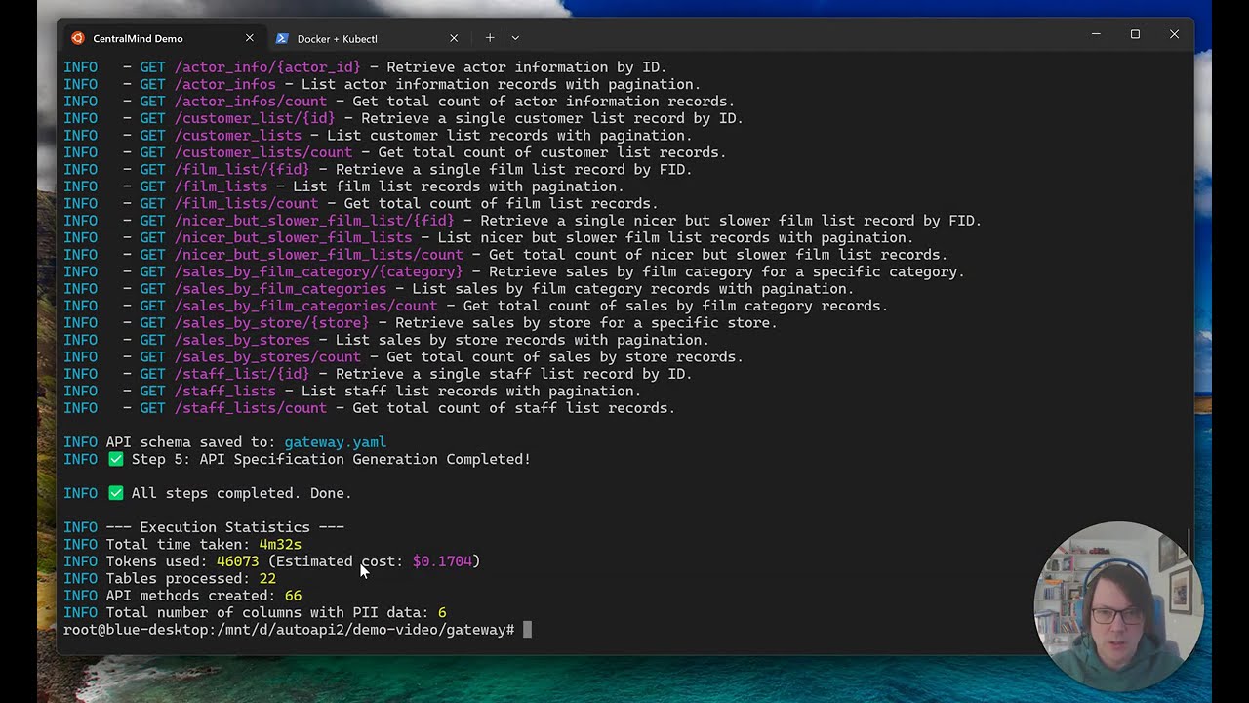Select the CentralMind Demo tab
The image size is (1249, 703).
pos(162,38)
